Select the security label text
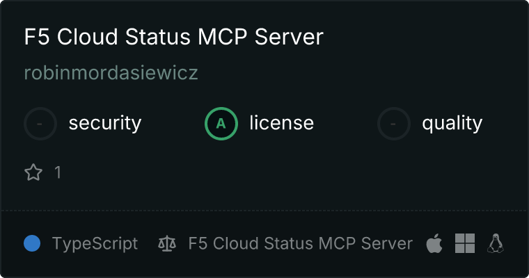 point(105,123)
